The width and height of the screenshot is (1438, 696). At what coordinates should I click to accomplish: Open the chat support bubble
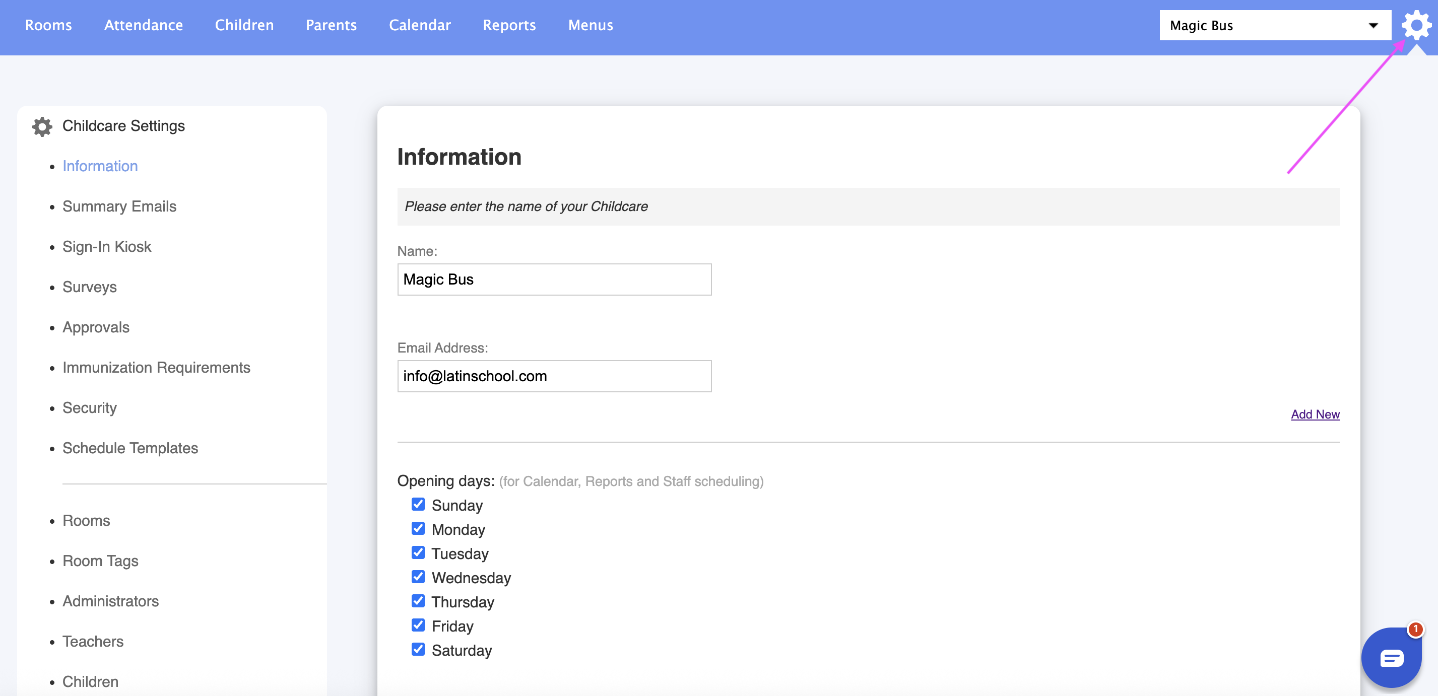pyautogui.click(x=1391, y=658)
